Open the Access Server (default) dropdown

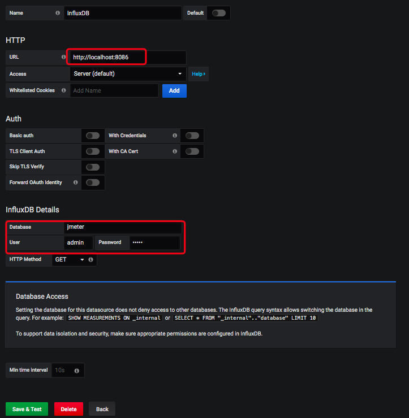pos(128,74)
